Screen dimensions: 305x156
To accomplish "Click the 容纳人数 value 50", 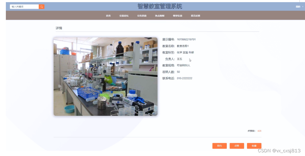I will tap(178, 72).
